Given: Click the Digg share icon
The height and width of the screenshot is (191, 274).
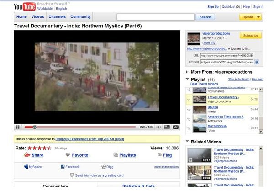Looking at the screenshot, I should (x=104, y=167).
